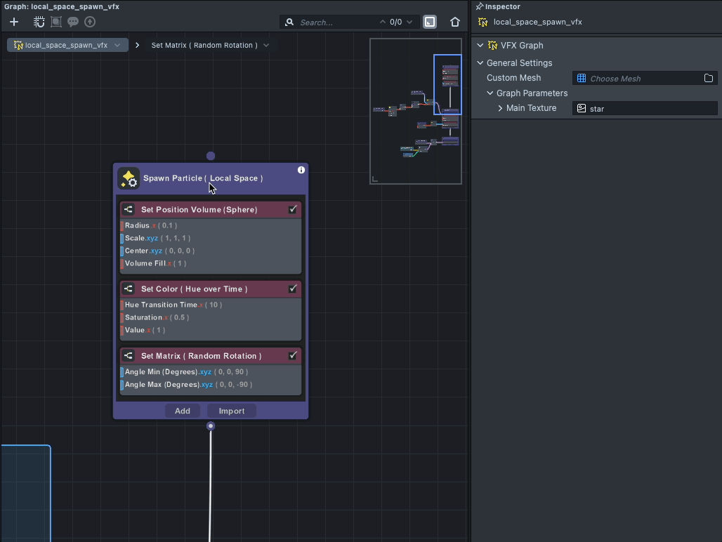
Task: Toggle the minimap display button
Action: point(430,22)
